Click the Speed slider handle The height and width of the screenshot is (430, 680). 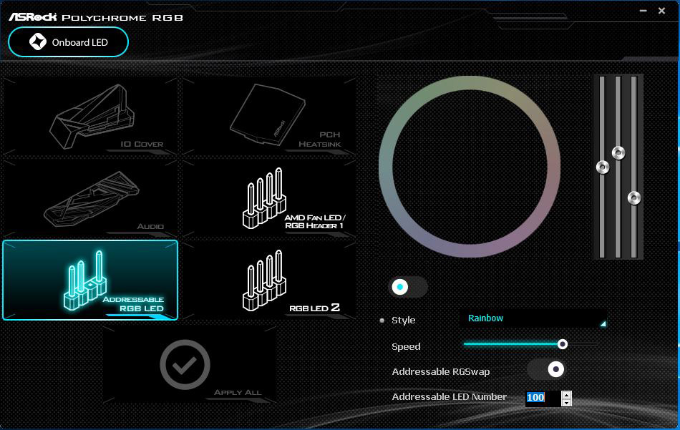[563, 344]
